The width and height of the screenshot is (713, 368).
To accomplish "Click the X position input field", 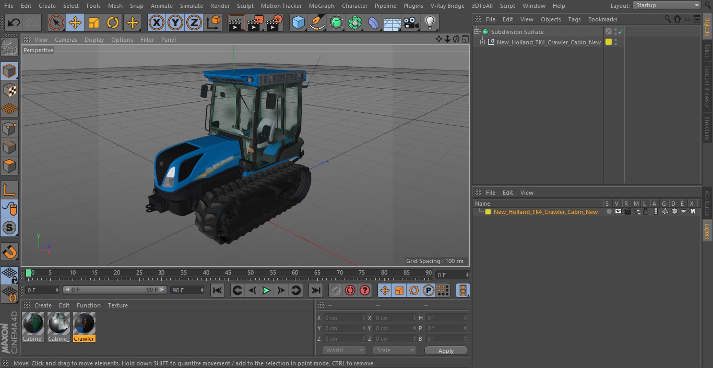I will (x=344, y=318).
